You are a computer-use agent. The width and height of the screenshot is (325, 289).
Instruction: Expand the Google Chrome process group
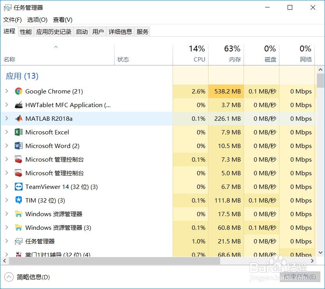click(x=7, y=92)
